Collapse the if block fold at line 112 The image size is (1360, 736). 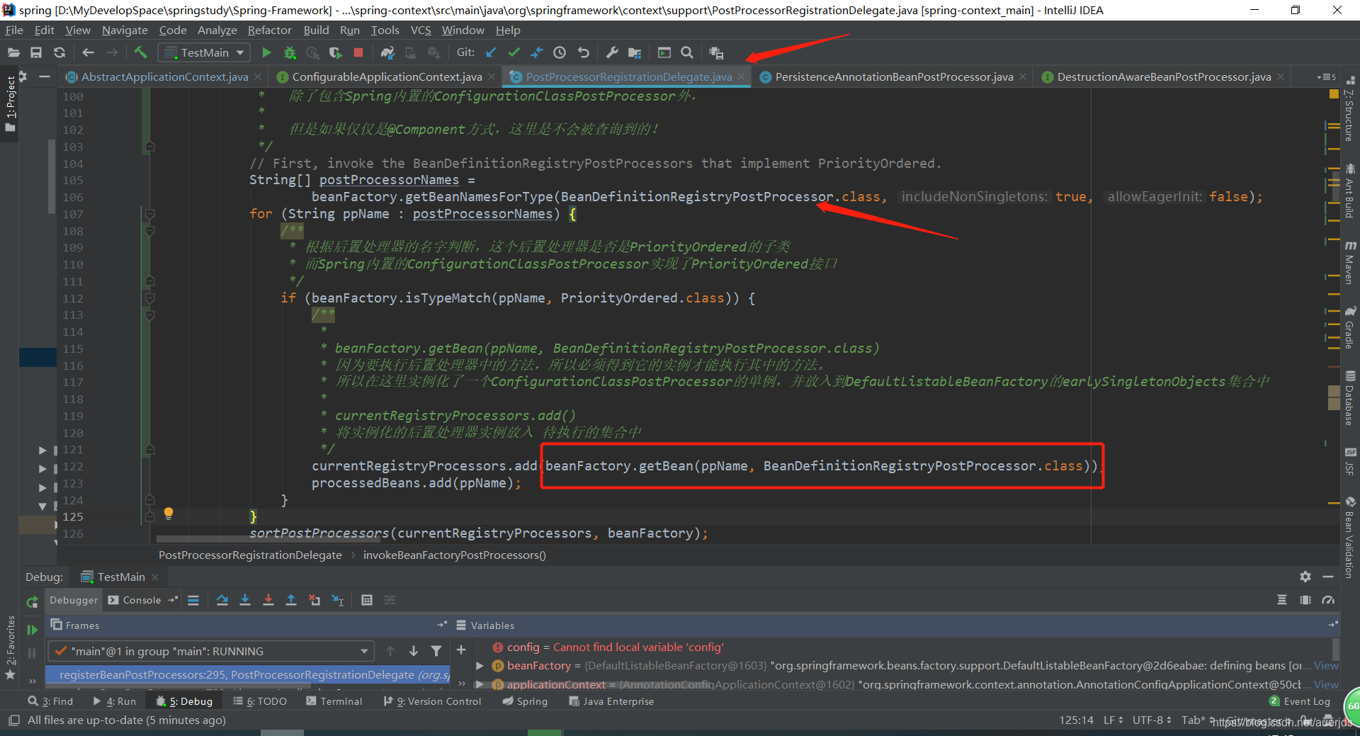point(149,298)
